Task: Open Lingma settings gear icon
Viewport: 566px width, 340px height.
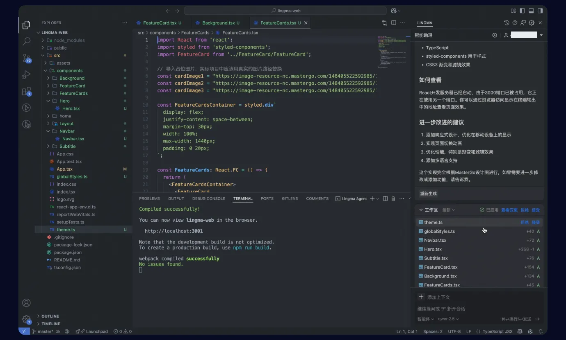Action: (x=532, y=23)
